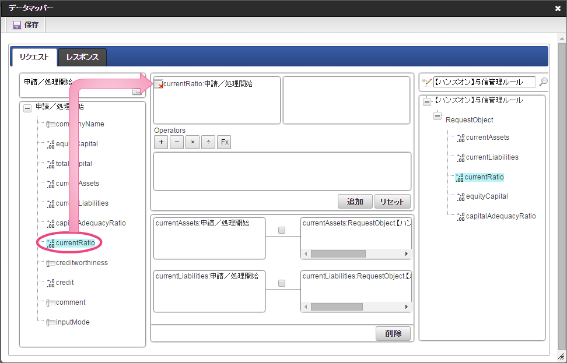Click the remove icon beside currentRatio input
This screenshot has height=363, width=567.
(158, 85)
